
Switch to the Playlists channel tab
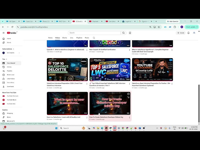click(79, 38)
